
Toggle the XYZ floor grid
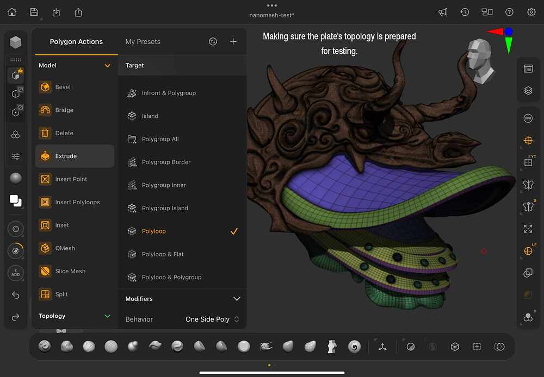point(528,161)
